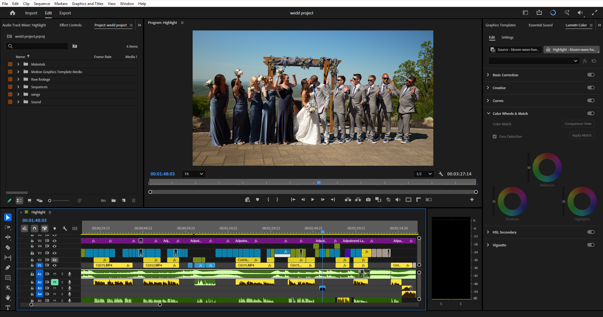Open Quick Export share icon
Viewport: 603px width, 317px height.
pos(539,13)
